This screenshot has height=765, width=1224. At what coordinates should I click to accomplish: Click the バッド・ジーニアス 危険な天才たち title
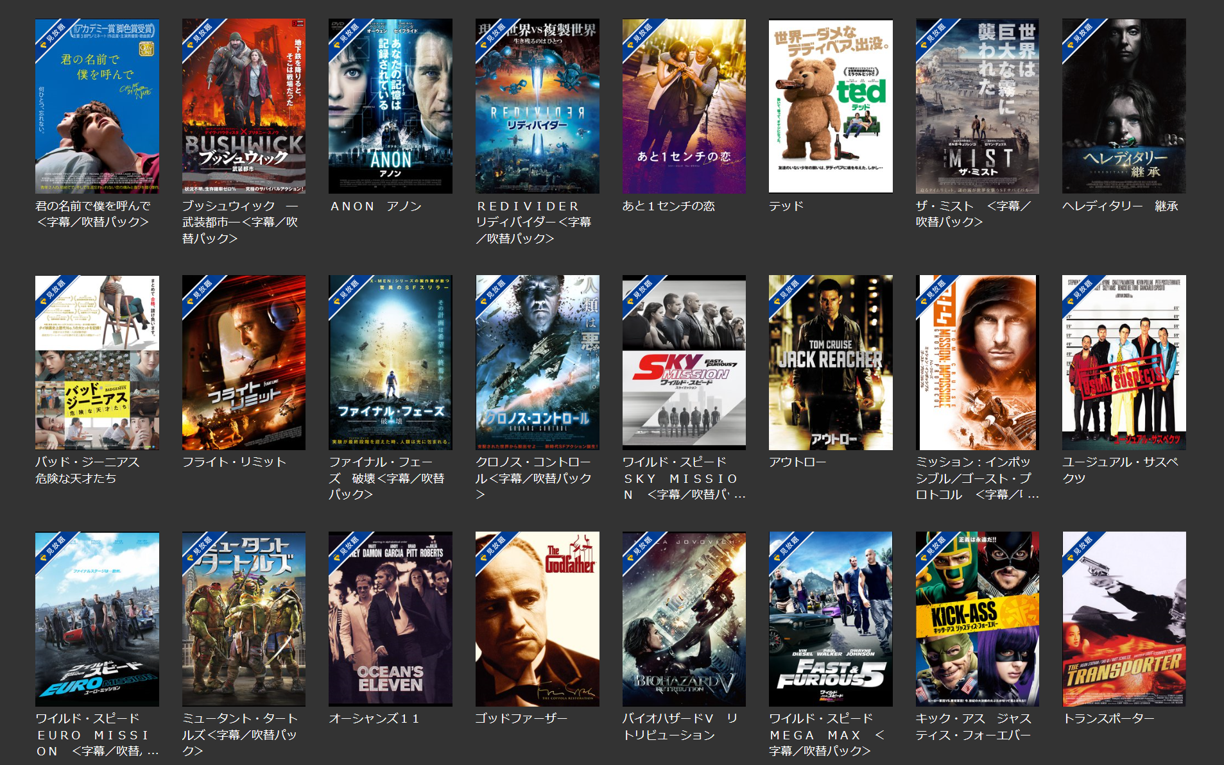pos(87,470)
